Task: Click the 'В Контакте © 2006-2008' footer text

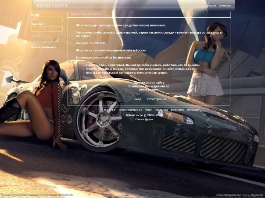Action: pyautogui.click(x=144, y=115)
